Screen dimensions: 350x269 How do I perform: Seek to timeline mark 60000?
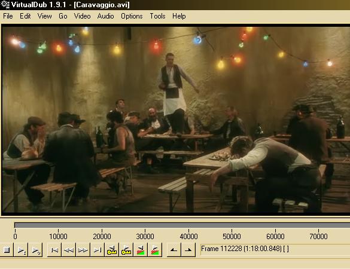275,236
